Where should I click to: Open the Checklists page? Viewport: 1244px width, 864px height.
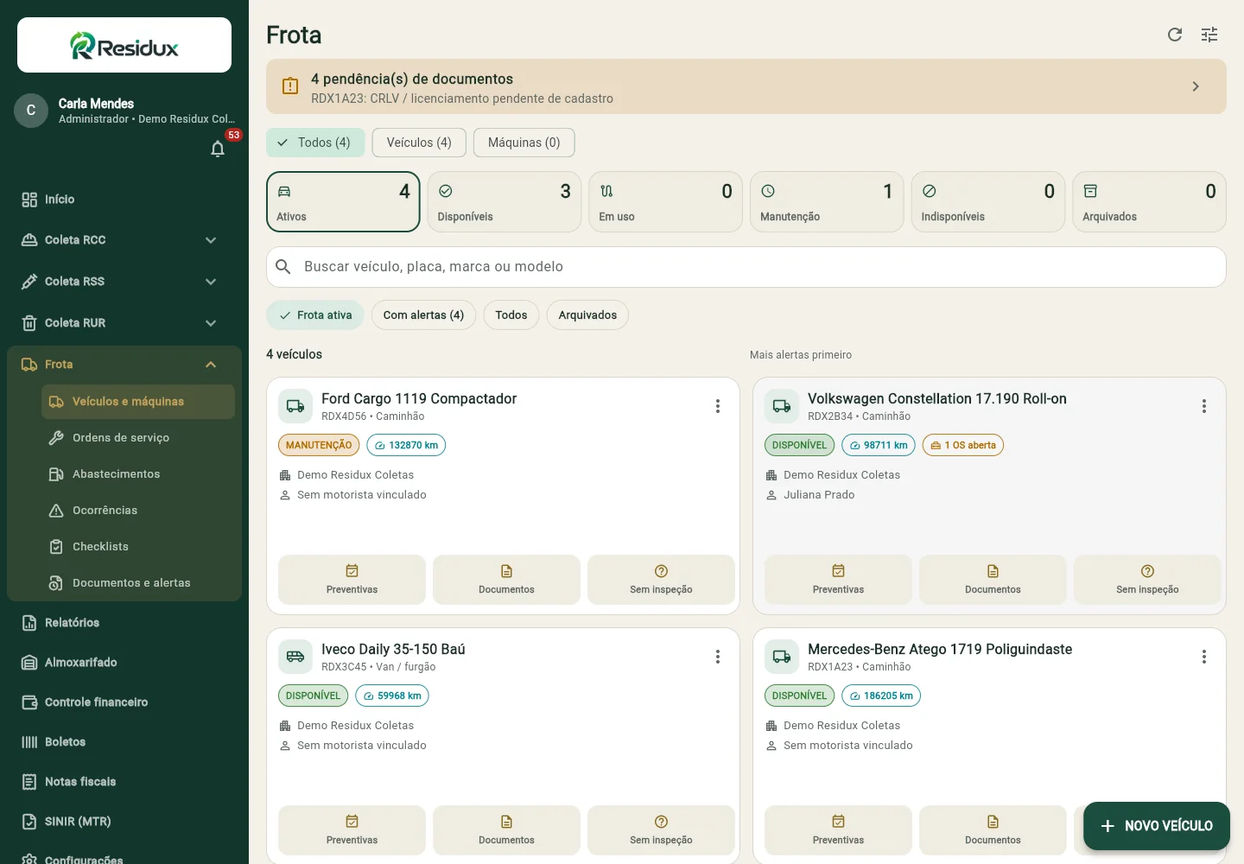click(x=138, y=547)
